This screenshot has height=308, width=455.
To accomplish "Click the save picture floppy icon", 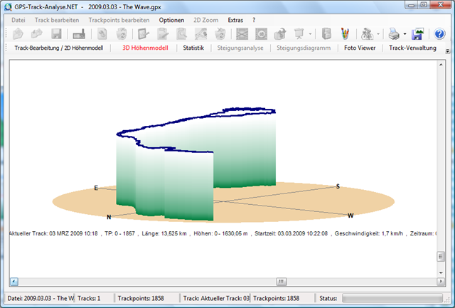I will pos(418,33).
